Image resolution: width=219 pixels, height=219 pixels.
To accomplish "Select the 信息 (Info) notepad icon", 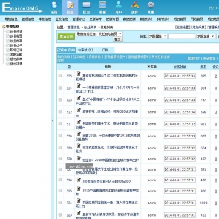I will click(70, 5).
